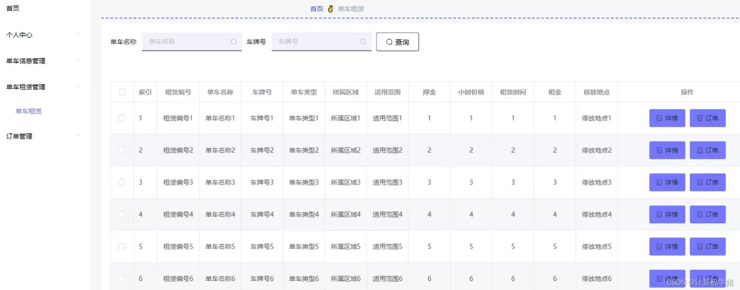
Task: Check the box for row 2
Action: click(122, 150)
